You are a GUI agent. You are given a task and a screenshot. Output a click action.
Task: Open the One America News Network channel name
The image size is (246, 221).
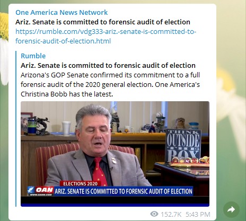(x=61, y=12)
